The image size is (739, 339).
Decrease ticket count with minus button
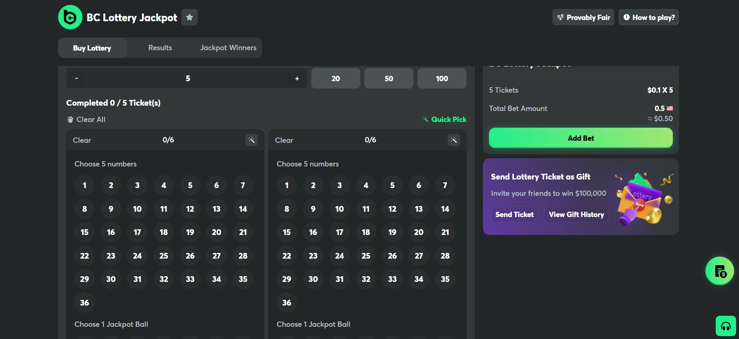(76, 78)
